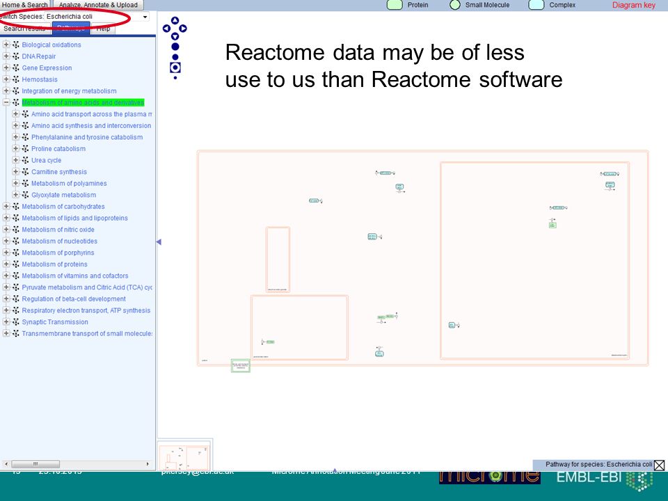
Task: Select the largest zoom level dot
Action: 175,47
